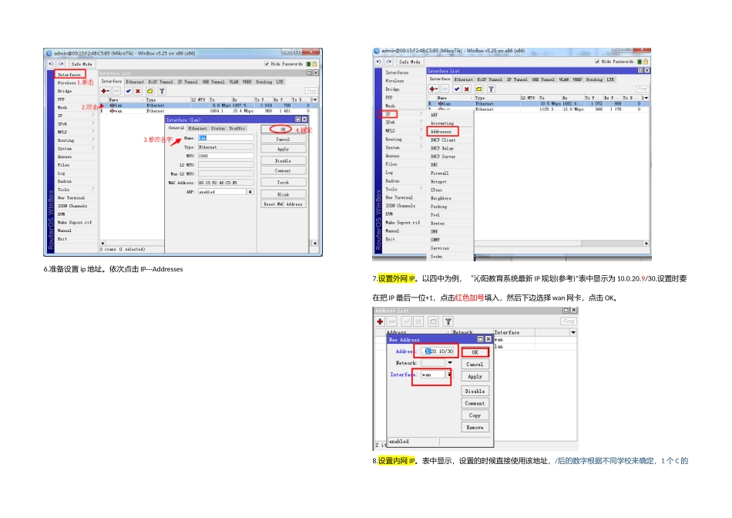
Task: Click Reset MAC Address button
Action: pos(283,204)
